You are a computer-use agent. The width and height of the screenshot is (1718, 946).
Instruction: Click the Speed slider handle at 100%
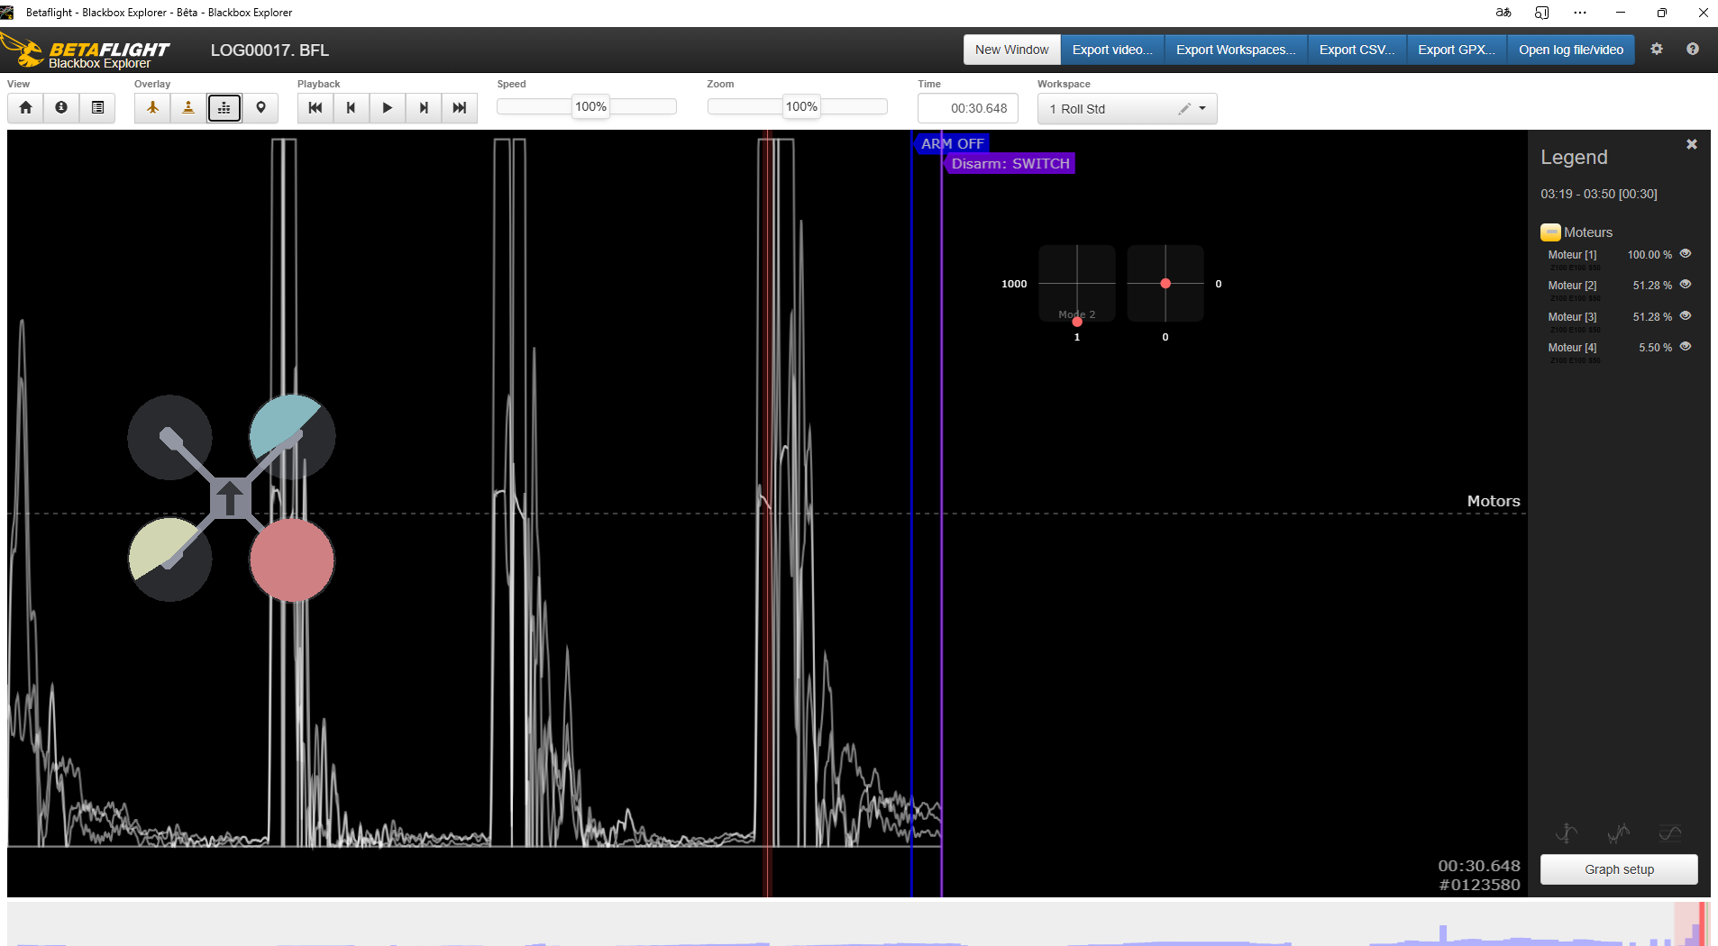[590, 106]
